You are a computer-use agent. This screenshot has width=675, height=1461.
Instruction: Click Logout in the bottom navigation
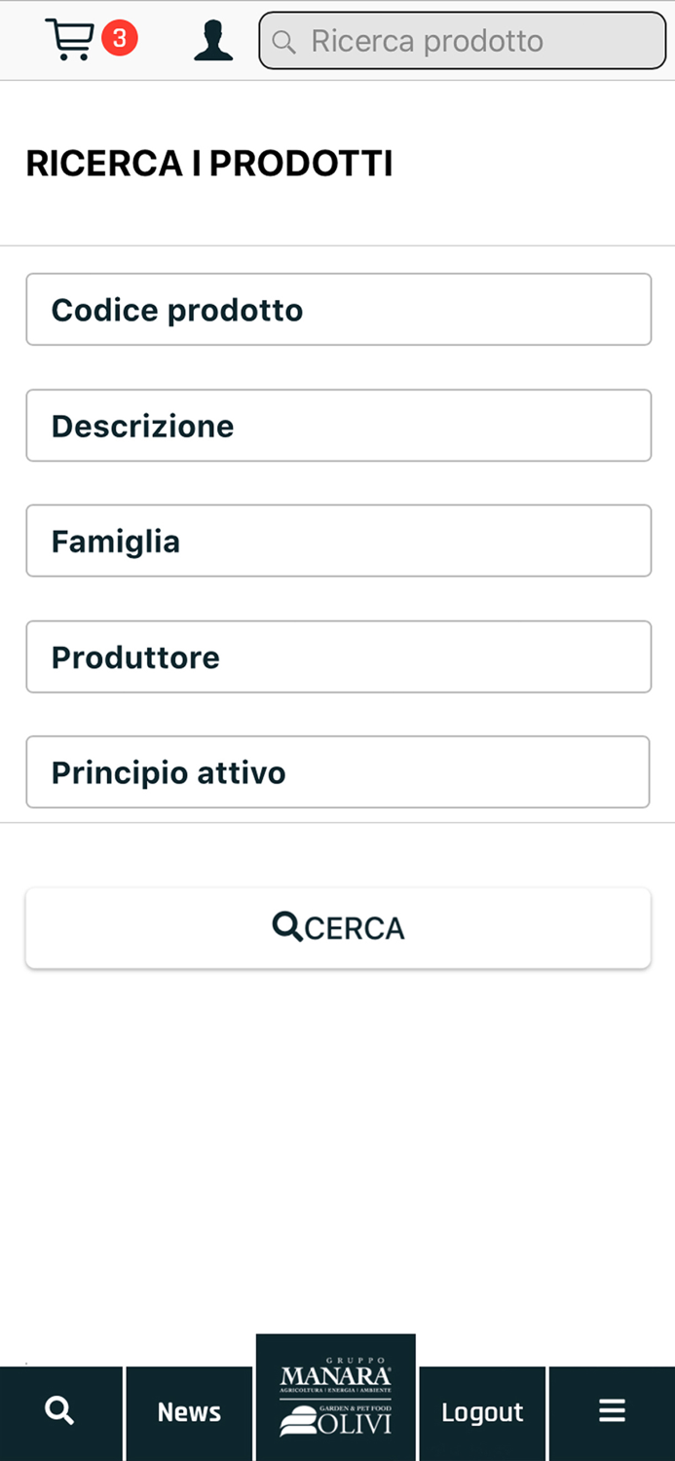coord(482,1412)
